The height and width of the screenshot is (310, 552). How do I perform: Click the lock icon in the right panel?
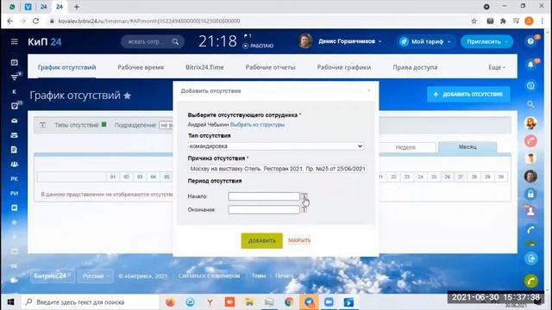click(x=531, y=194)
